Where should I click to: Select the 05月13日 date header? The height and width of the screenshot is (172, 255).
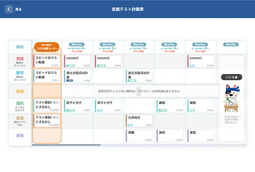point(138,45)
